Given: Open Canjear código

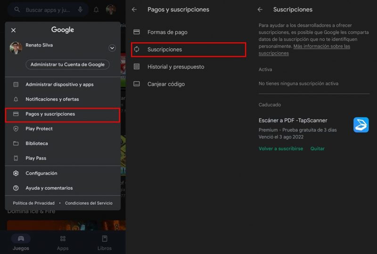Looking at the screenshot, I should (189, 84).
